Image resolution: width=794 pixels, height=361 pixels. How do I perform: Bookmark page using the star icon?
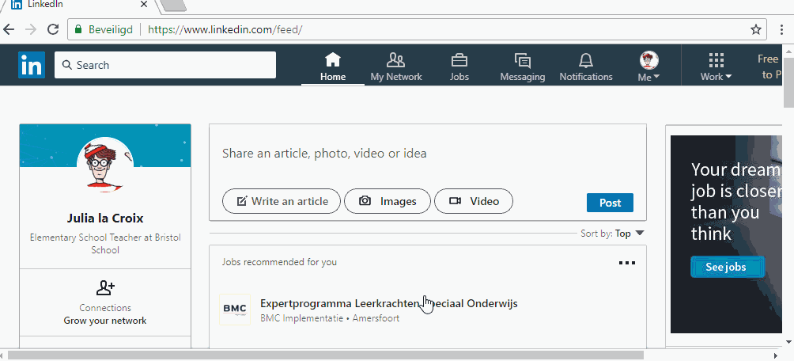click(x=755, y=29)
